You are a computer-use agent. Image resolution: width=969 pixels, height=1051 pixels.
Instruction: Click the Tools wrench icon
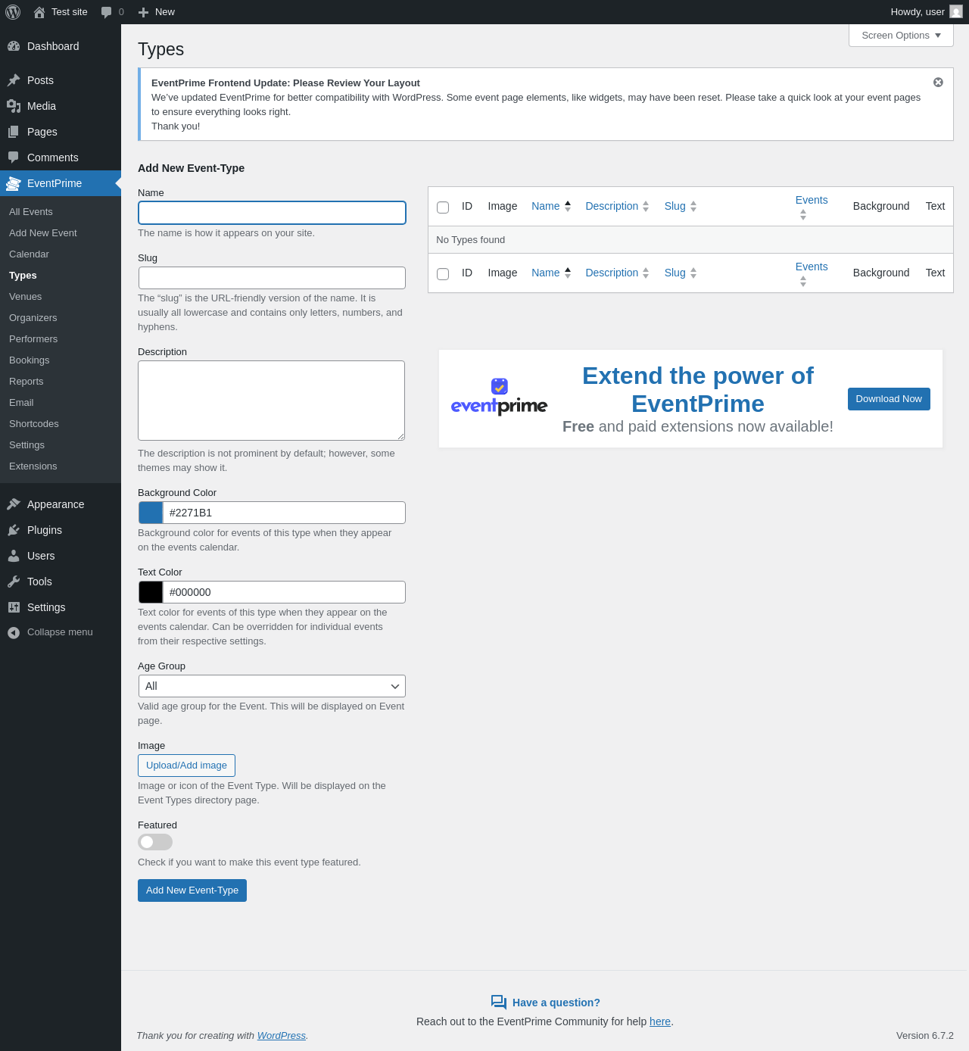14,582
